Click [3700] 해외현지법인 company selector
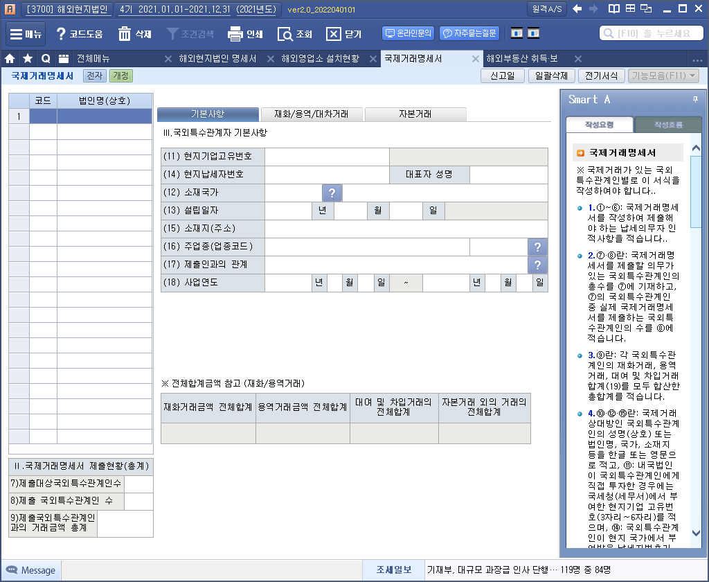709x582 pixels. [67, 9]
